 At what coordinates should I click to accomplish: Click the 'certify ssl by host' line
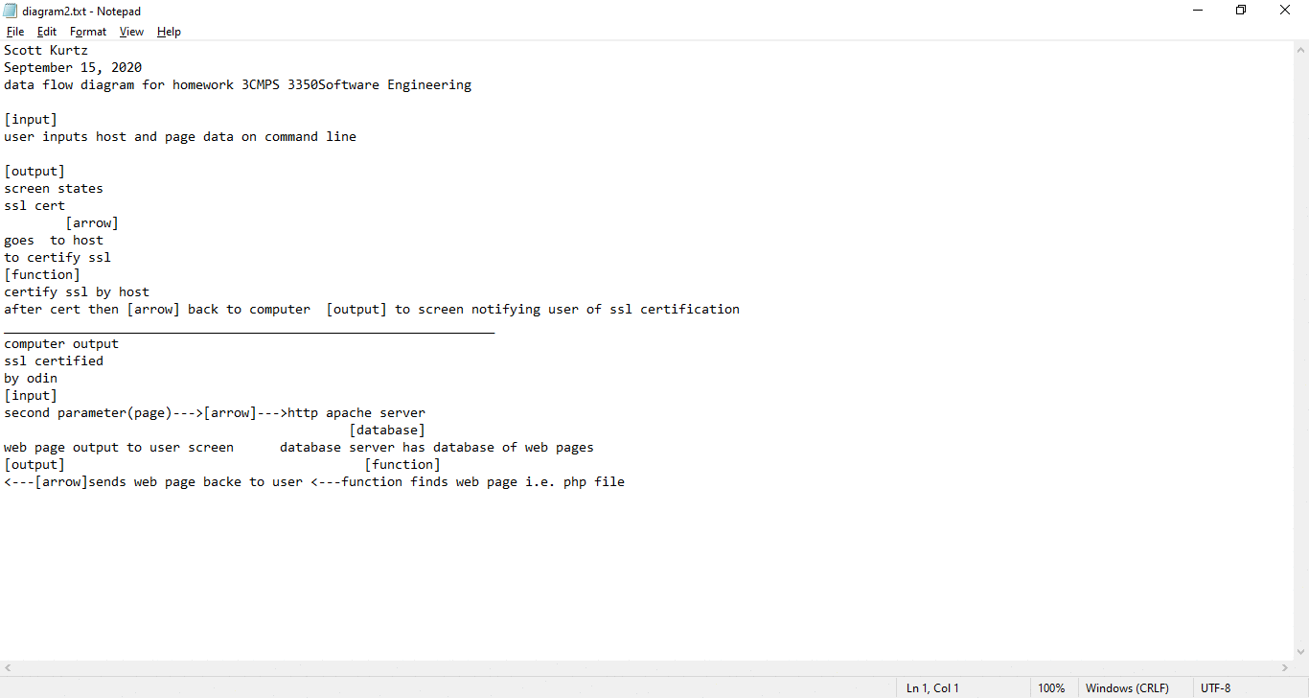77,292
